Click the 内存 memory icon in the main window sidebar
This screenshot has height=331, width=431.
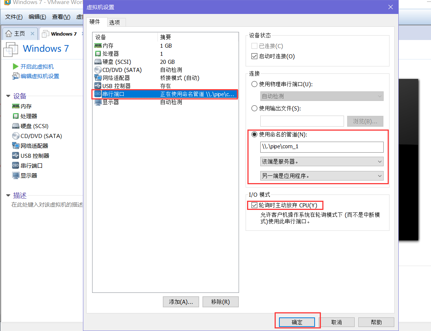[x=16, y=106]
